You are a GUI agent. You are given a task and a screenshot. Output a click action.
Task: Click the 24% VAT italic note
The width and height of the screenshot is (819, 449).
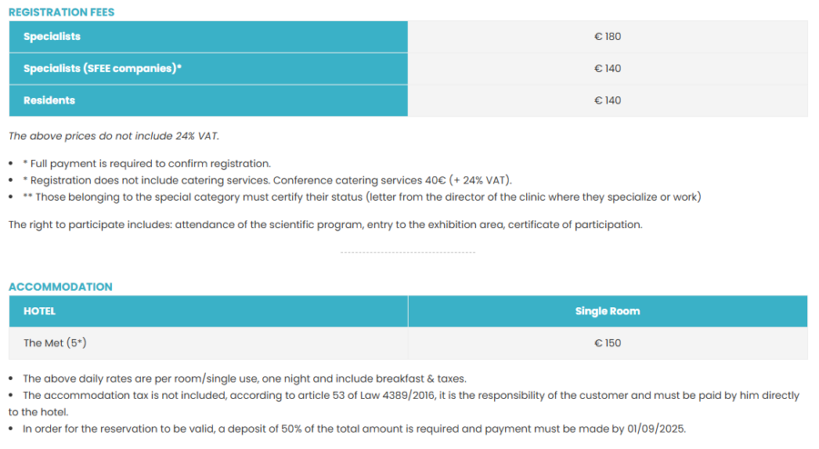tap(114, 136)
